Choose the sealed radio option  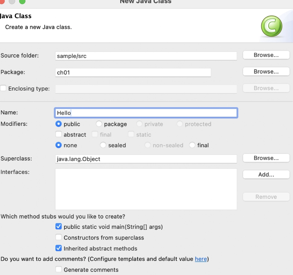point(103,145)
